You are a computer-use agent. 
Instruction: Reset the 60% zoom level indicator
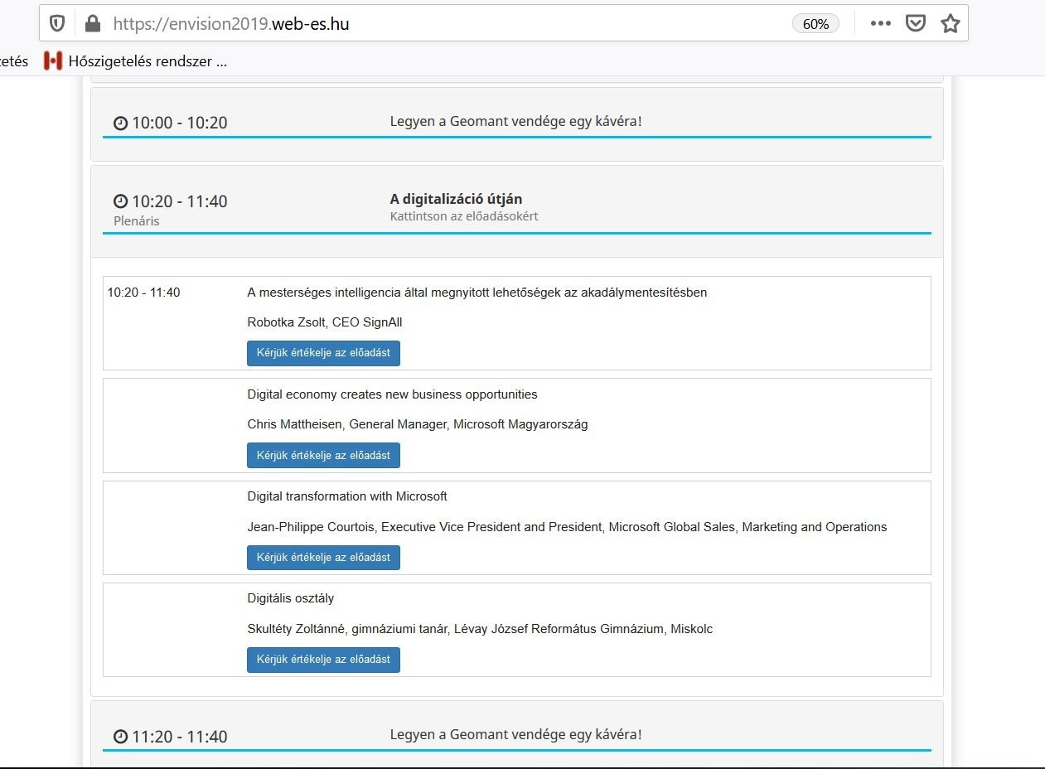[x=815, y=24]
